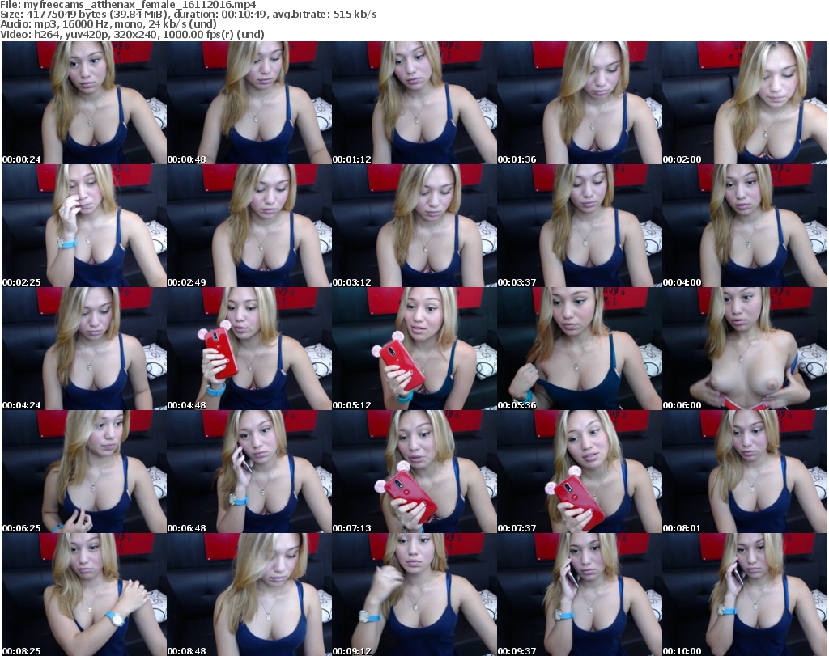The width and height of the screenshot is (829, 656).
Task: Select the thumbnail frame stamped 00:00:48
Action: pyautogui.click(x=249, y=103)
